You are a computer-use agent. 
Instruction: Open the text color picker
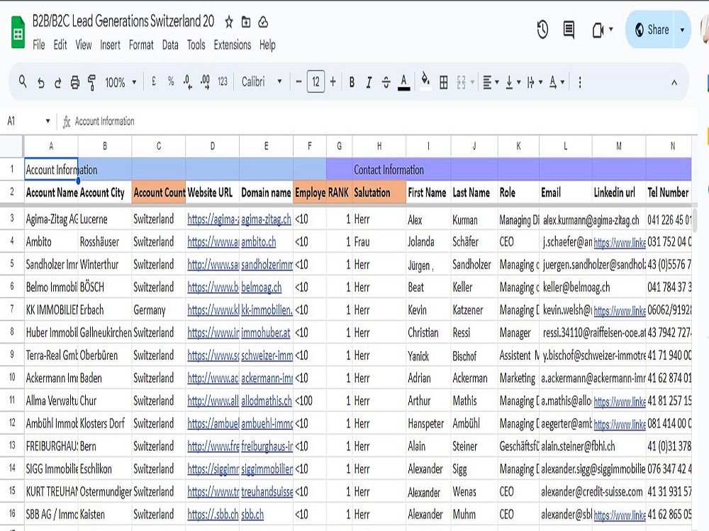[x=404, y=82]
